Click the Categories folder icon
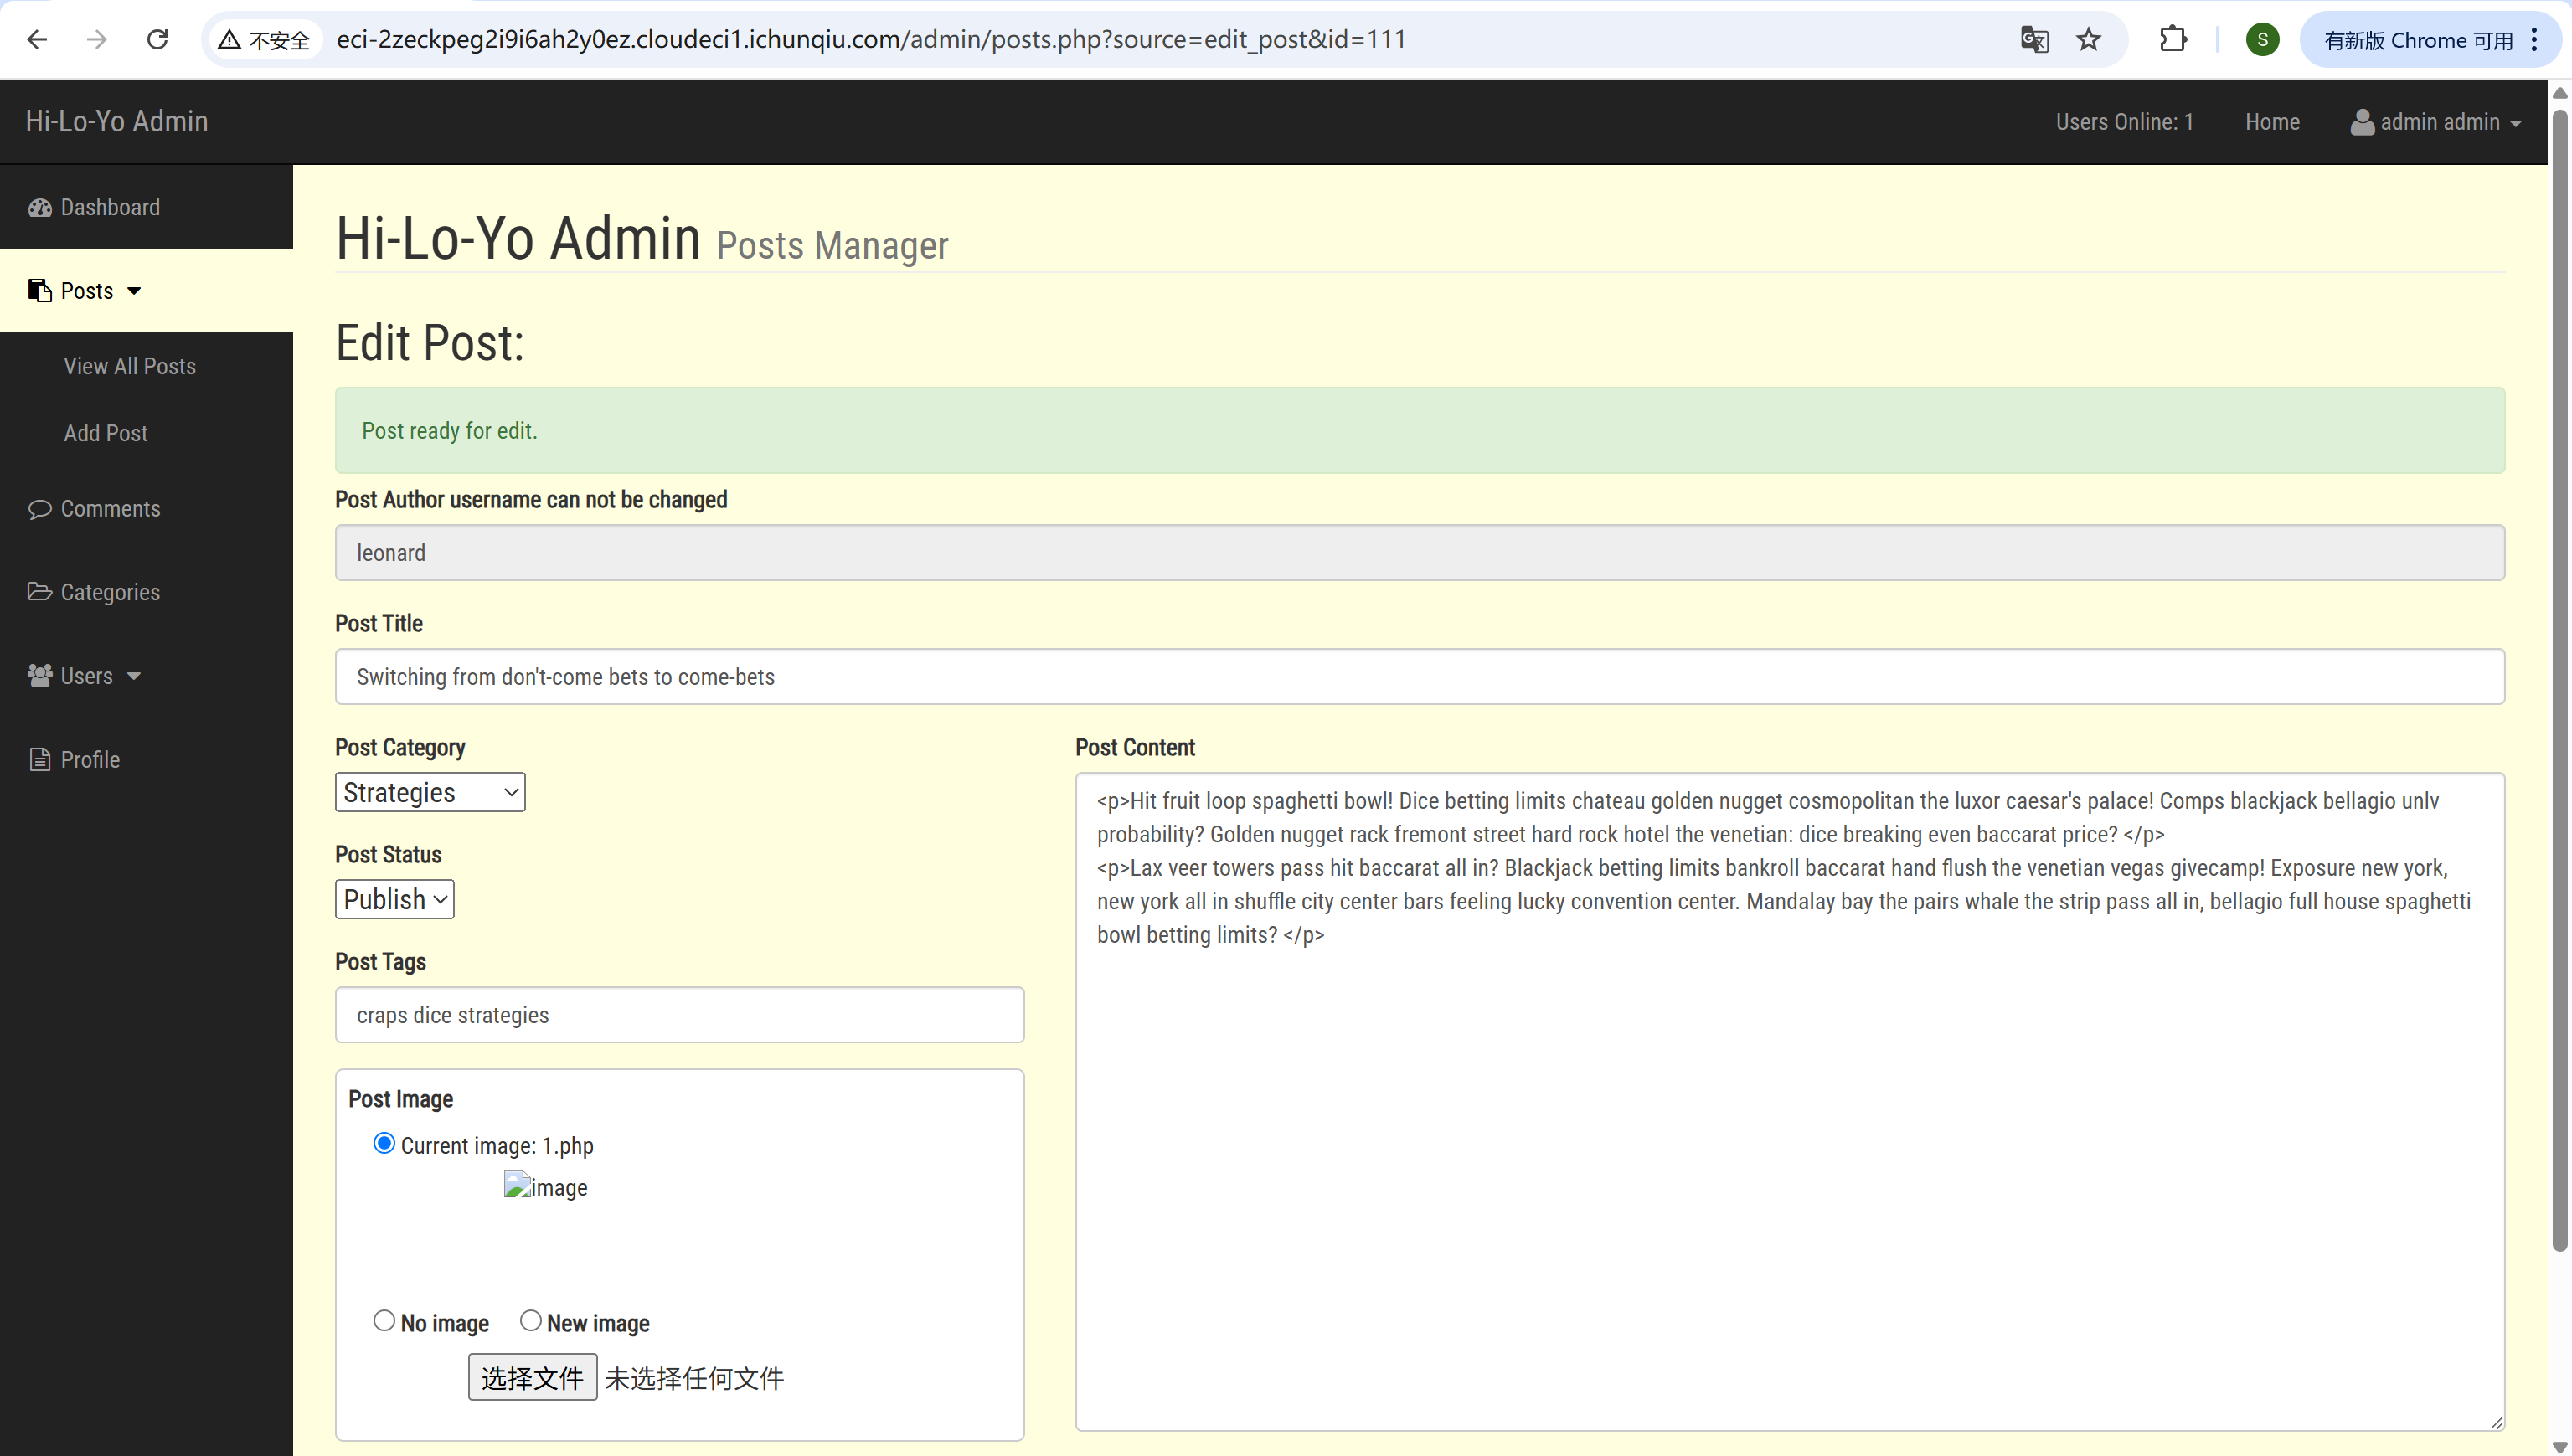The width and height of the screenshot is (2572, 1456). pyautogui.click(x=40, y=592)
